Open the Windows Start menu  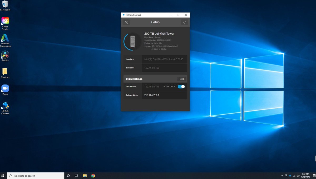(3, 176)
